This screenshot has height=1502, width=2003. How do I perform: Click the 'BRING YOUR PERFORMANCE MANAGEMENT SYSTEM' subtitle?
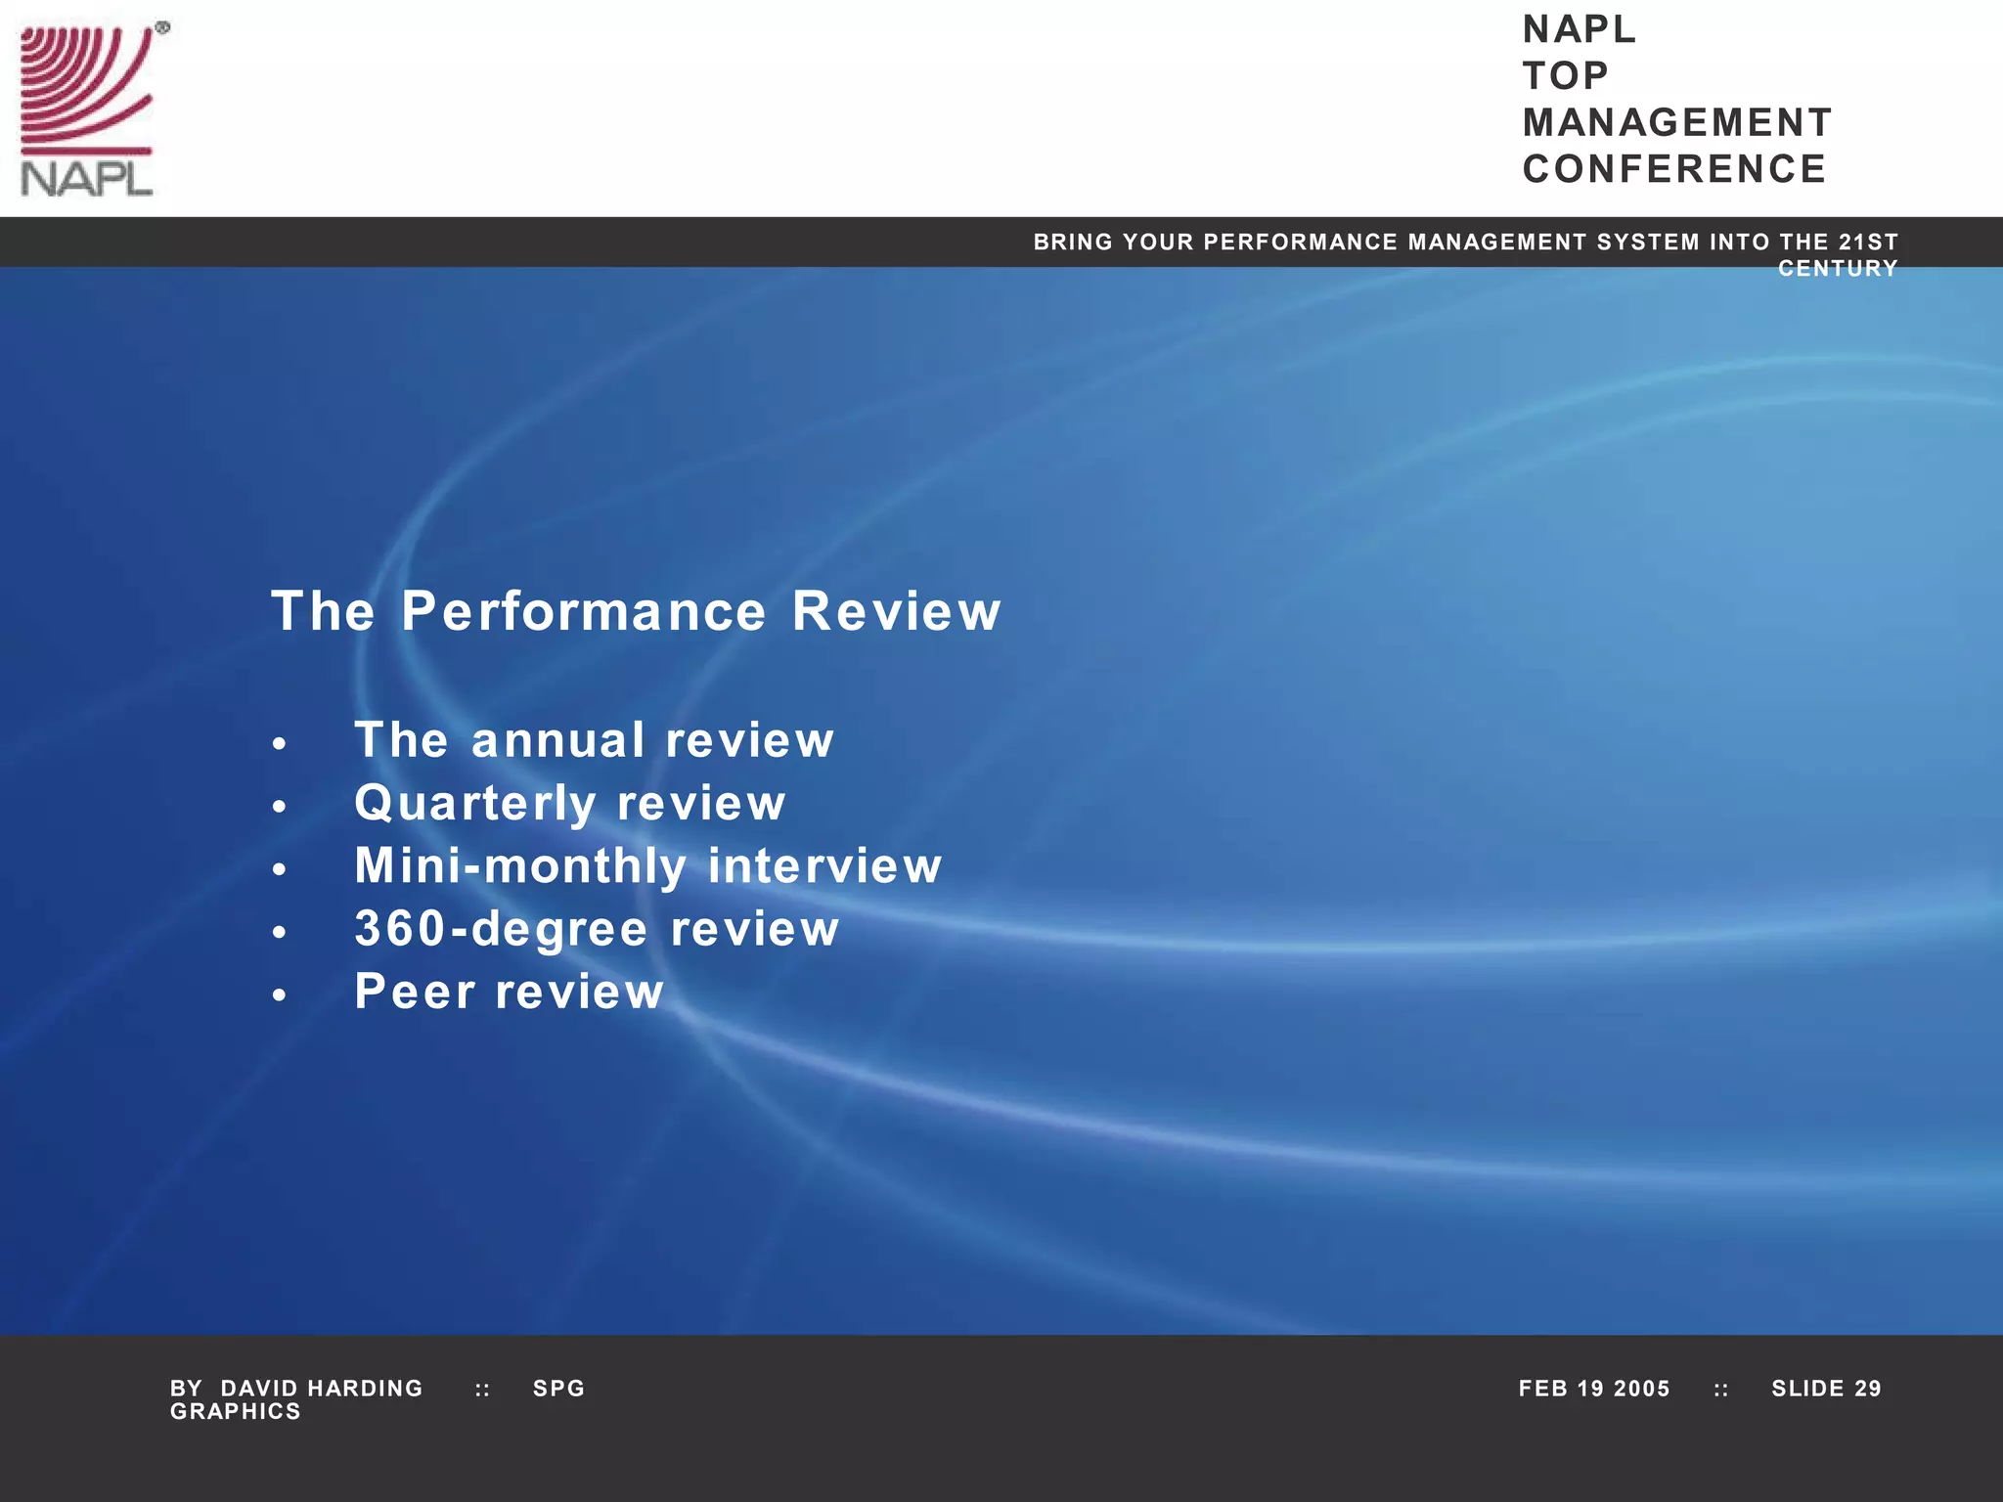click(x=1466, y=254)
